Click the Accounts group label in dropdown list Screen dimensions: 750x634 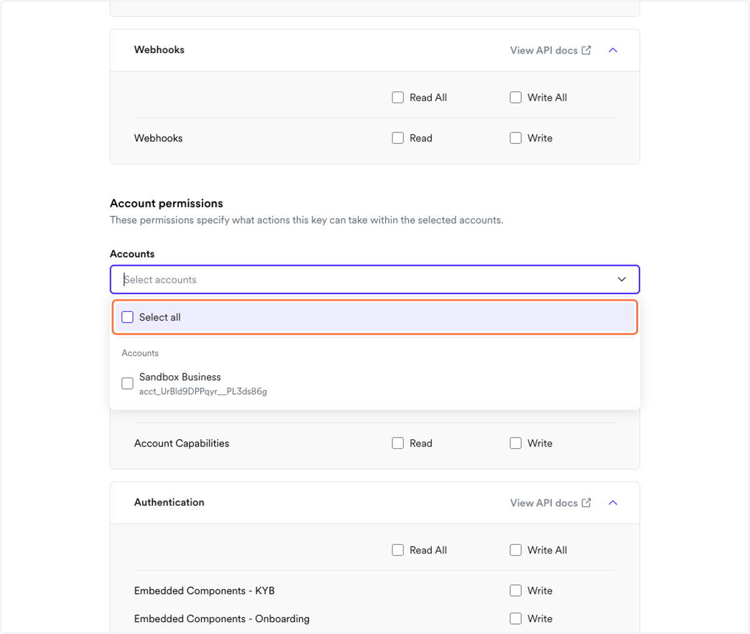pos(140,353)
